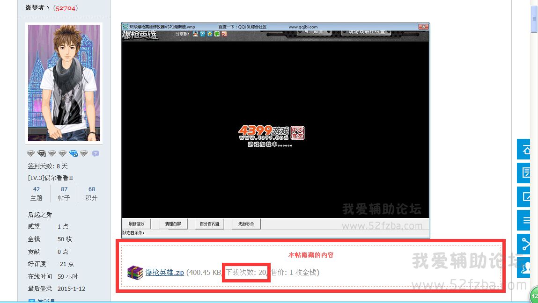538x303 pixels.
Task: Click the Sina Weibo share icon
Action: click(224, 34)
